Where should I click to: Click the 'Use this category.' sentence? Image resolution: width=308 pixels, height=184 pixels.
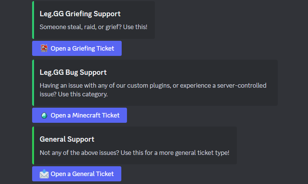pos(83,94)
